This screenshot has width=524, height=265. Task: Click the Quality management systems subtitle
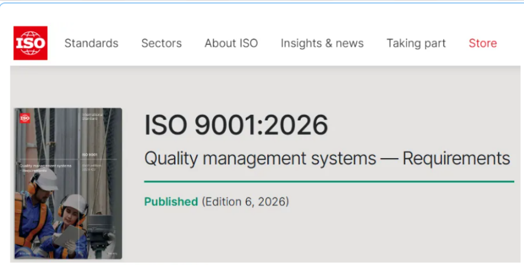click(327, 158)
